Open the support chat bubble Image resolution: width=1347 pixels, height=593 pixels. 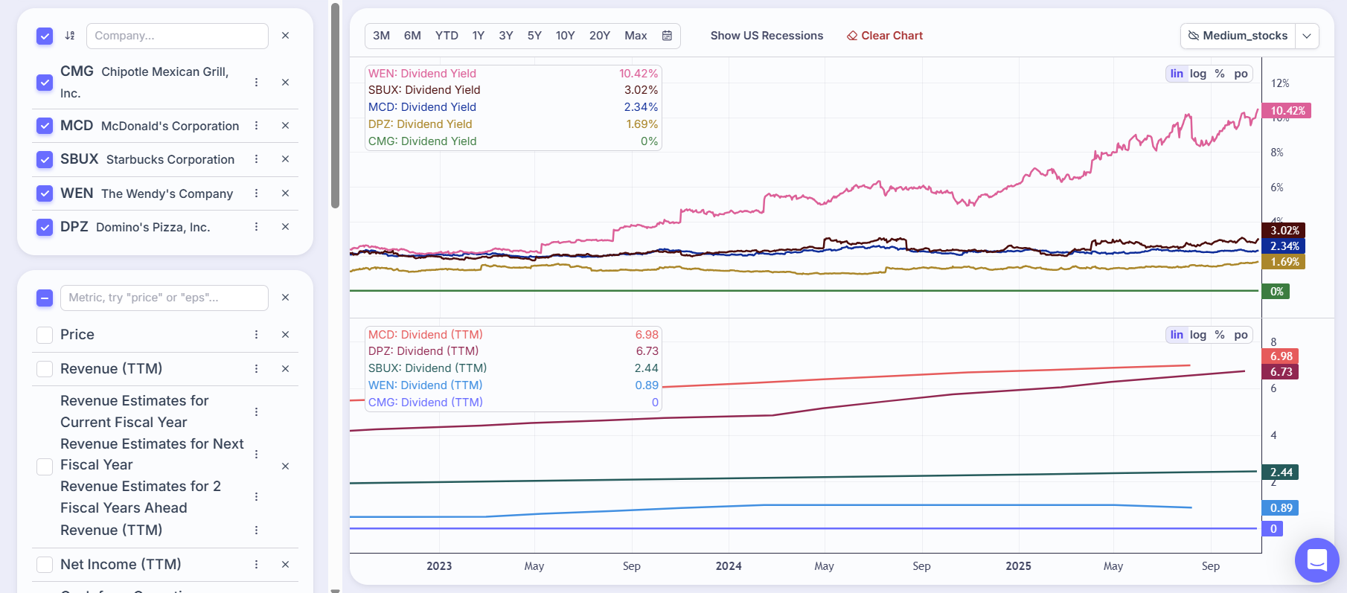click(x=1316, y=560)
